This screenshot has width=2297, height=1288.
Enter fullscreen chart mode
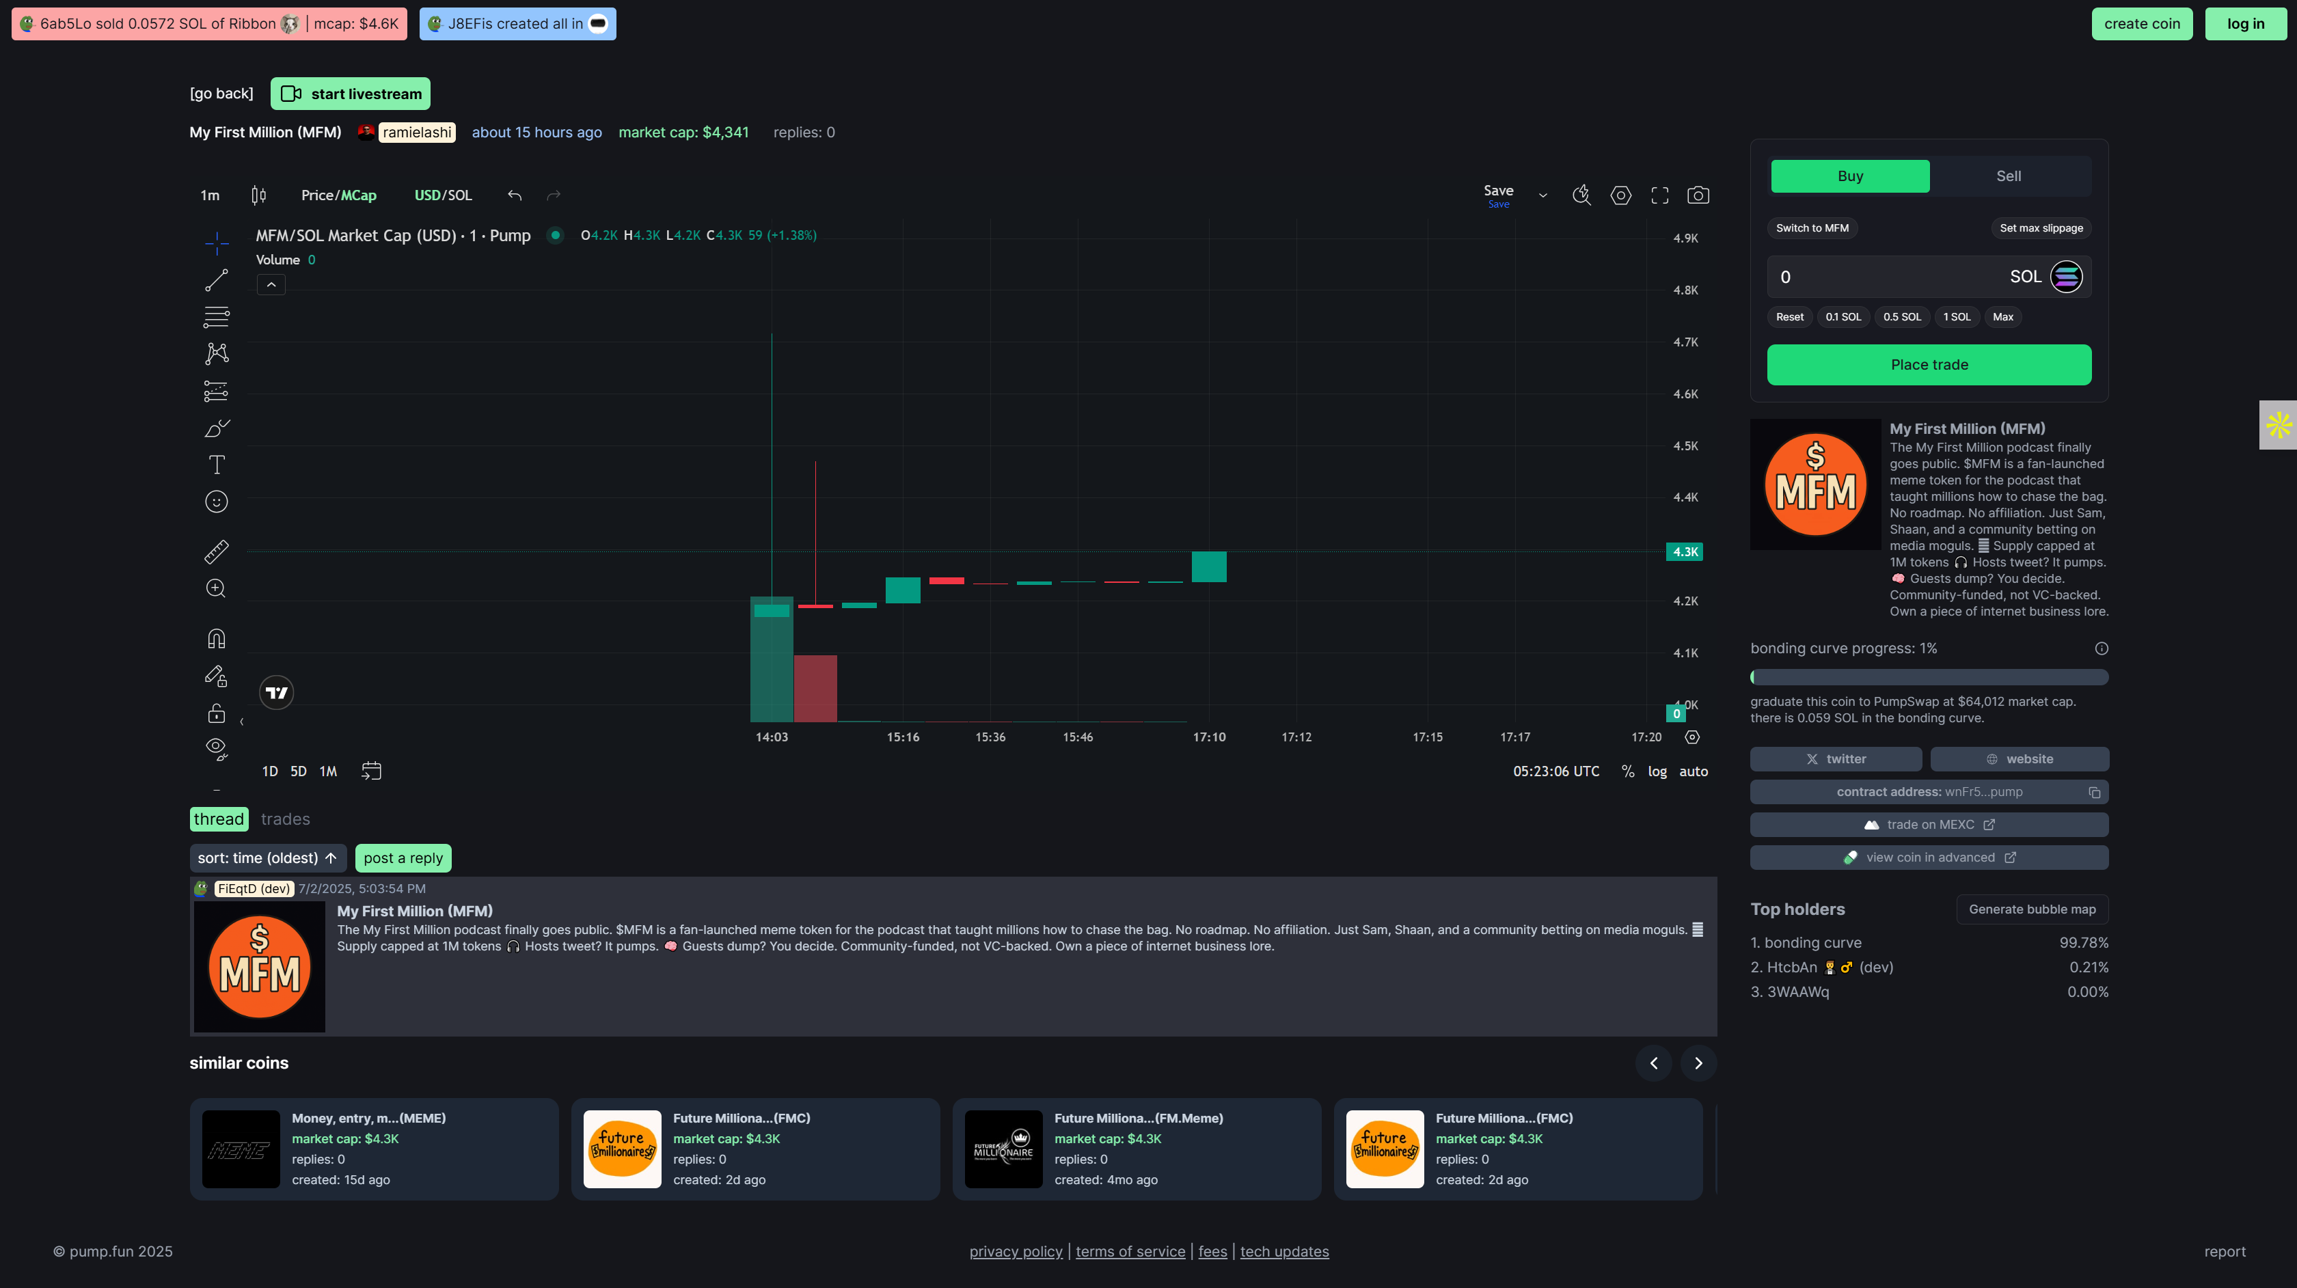point(1659,195)
